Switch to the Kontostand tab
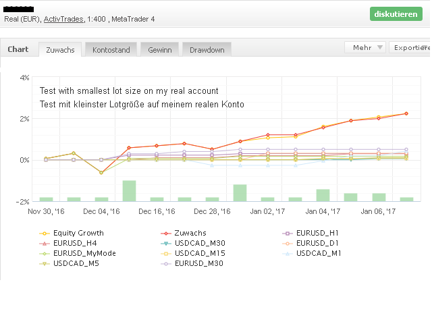This screenshot has width=432, height=324. tap(111, 50)
